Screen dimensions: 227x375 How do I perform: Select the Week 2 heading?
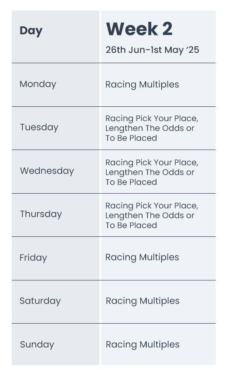click(139, 29)
